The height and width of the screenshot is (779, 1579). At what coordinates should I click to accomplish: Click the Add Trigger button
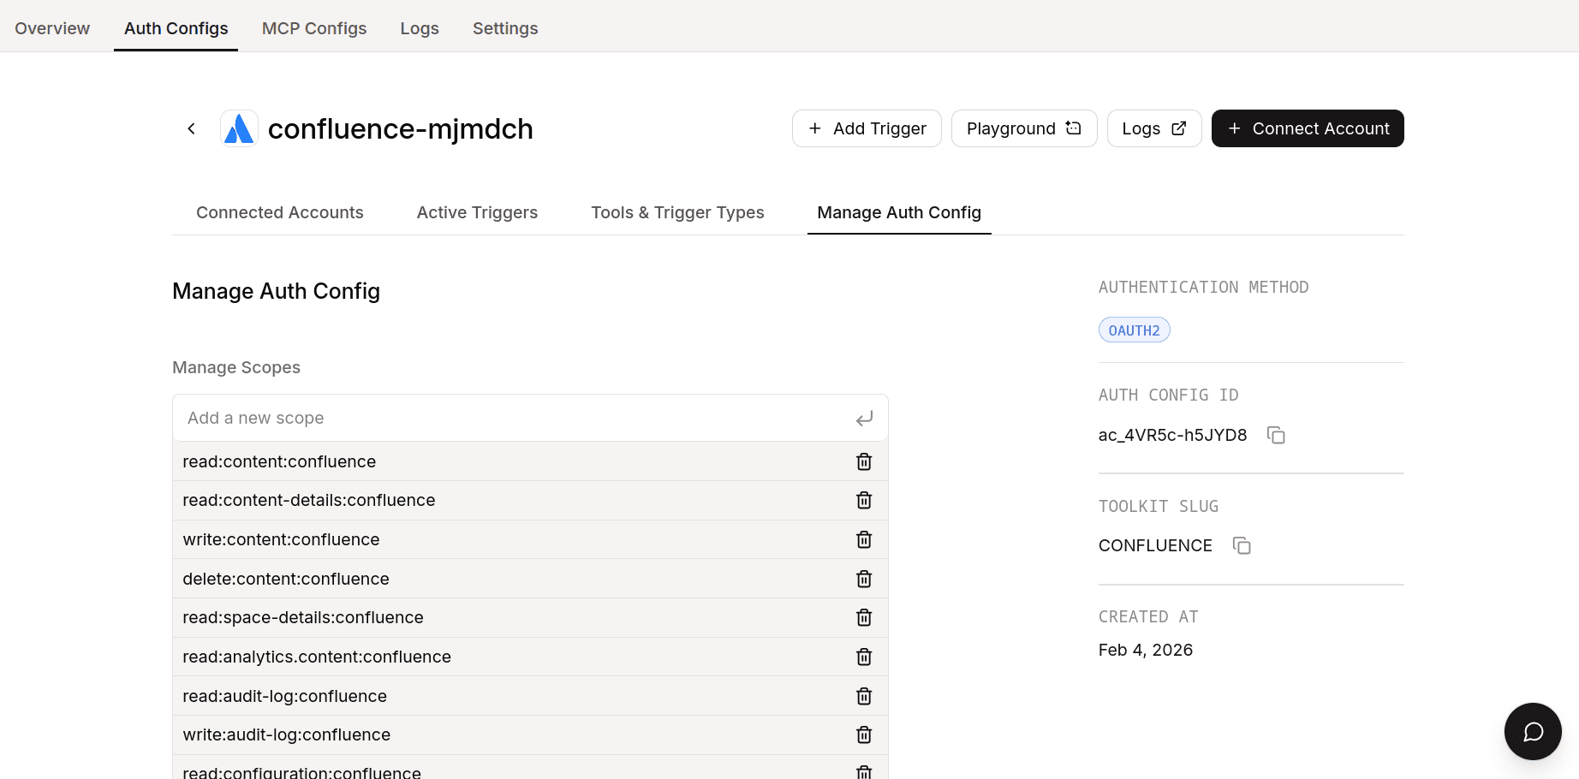pos(867,128)
